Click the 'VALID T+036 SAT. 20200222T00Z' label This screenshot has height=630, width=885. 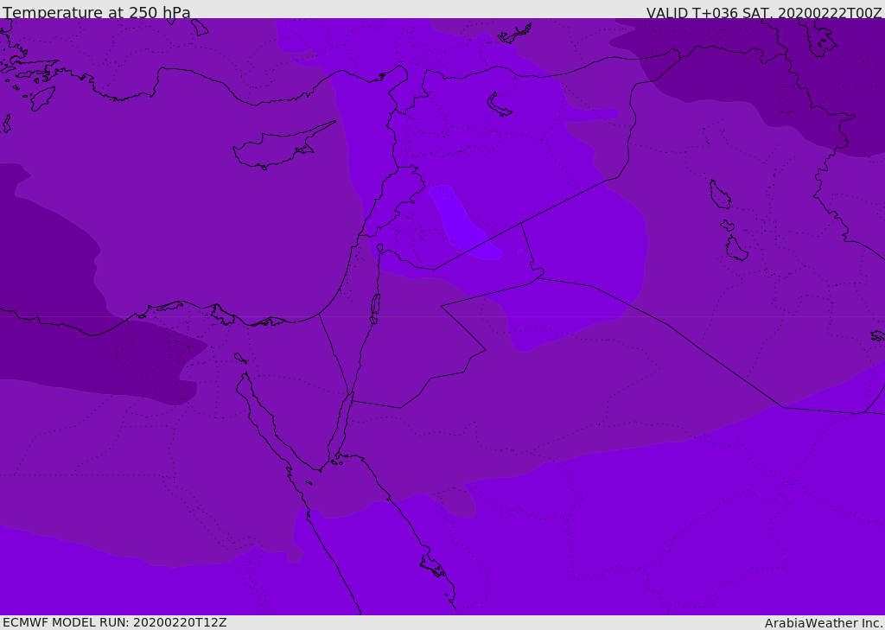click(764, 13)
